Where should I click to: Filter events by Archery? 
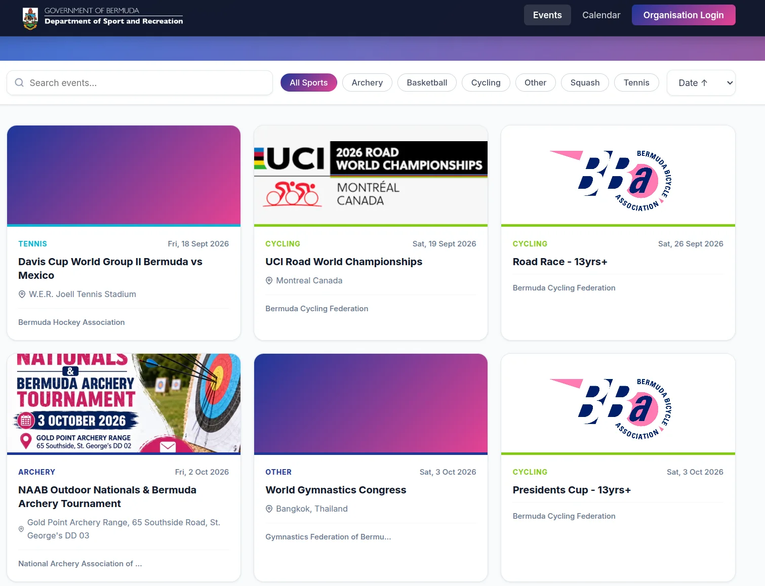(x=367, y=82)
